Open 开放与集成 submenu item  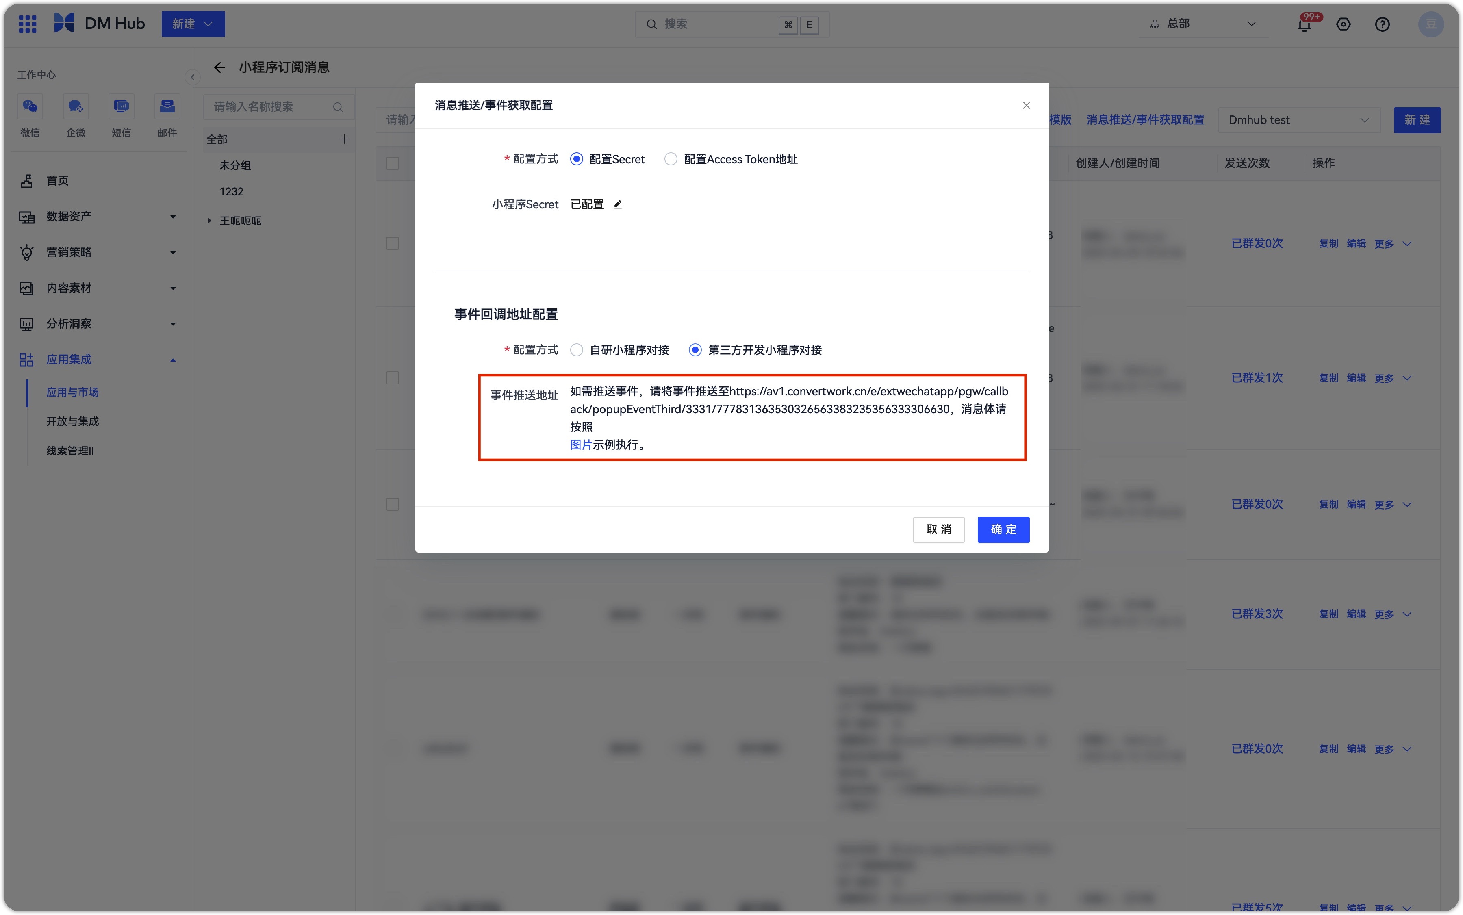tap(73, 421)
